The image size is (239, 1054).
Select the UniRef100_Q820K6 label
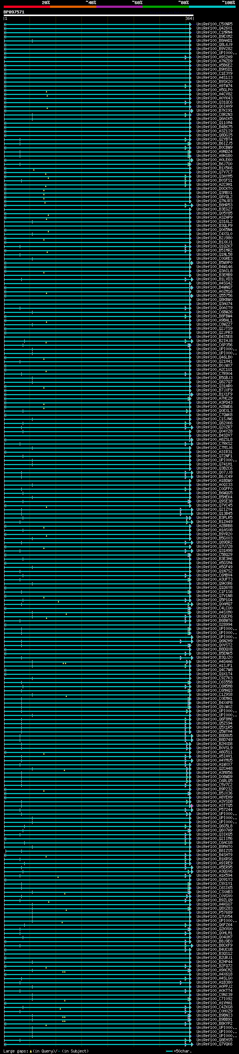pyautogui.click(x=214, y=423)
